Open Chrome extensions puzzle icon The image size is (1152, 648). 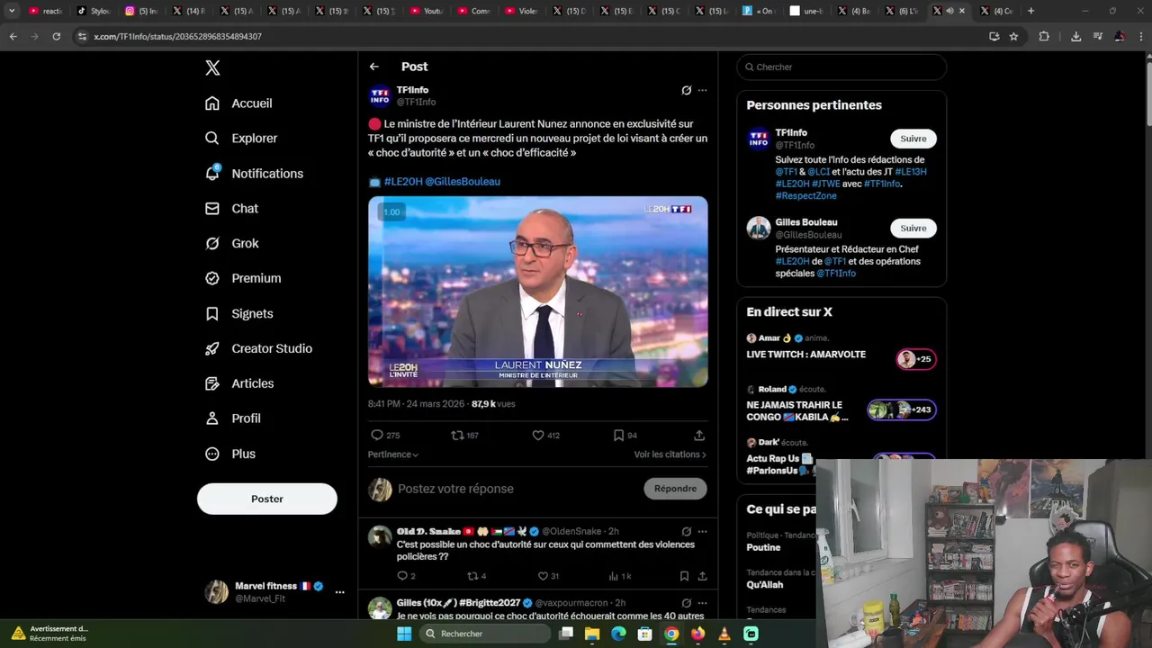point(1044,36)
